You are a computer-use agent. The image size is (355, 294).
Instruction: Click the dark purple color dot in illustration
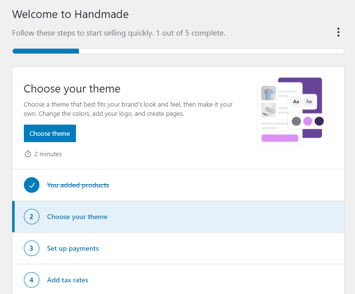click(319, 121)
